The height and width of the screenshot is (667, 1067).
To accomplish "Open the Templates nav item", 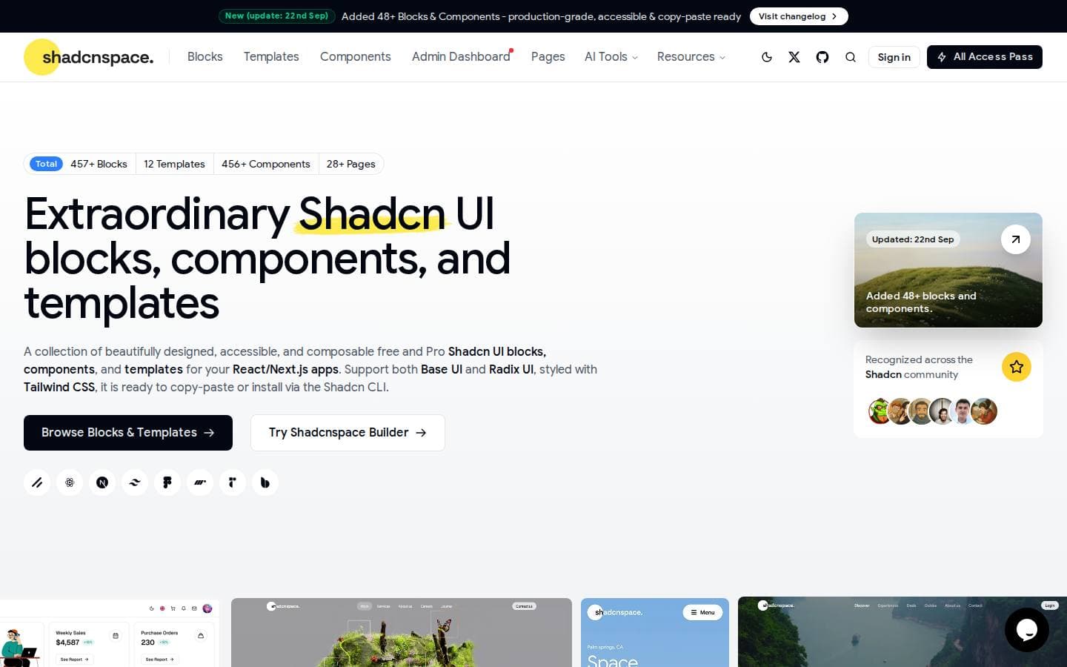I will (x=271, y=57).
